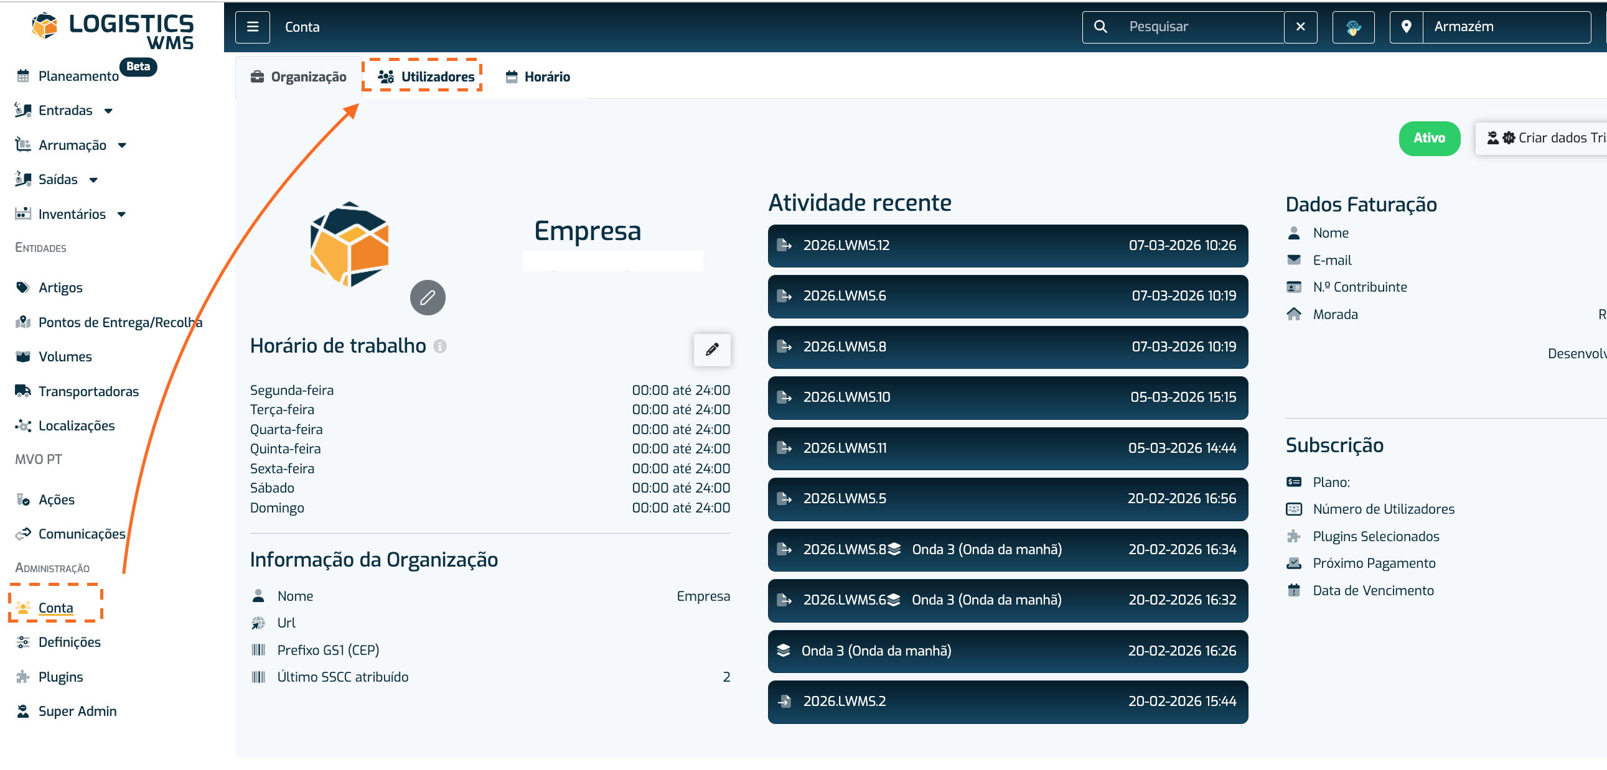Expand the Saídas submenu
1607x770 pixels.
coord(93,180)
